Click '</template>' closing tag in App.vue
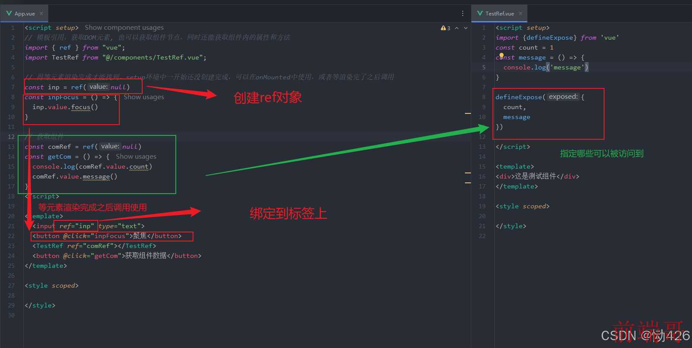Viewport: 692px width, 348px height. coord(46,266)
